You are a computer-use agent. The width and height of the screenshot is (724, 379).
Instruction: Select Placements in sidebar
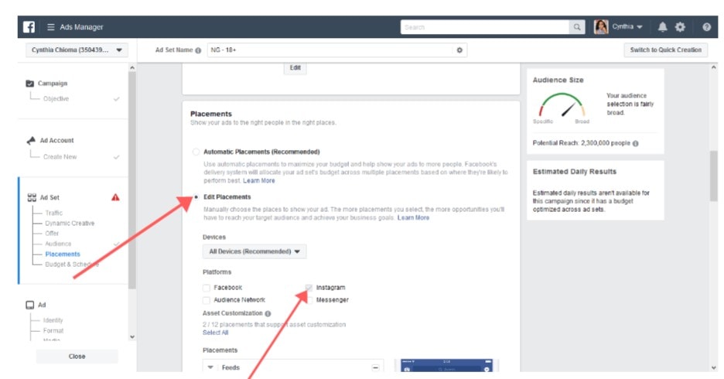pos(63,254)
